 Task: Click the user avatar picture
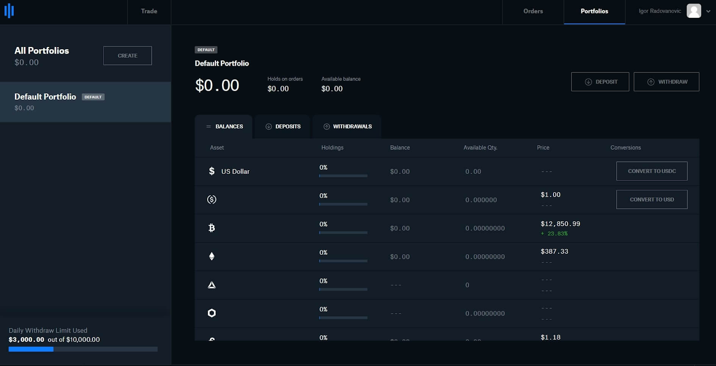(x=694, y=11)
